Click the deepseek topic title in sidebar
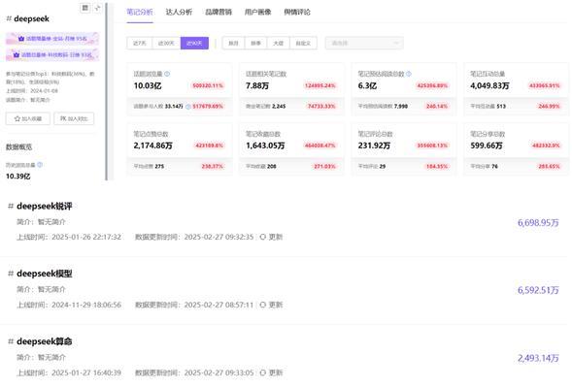The image size is (572, 388). pos(31,18)
